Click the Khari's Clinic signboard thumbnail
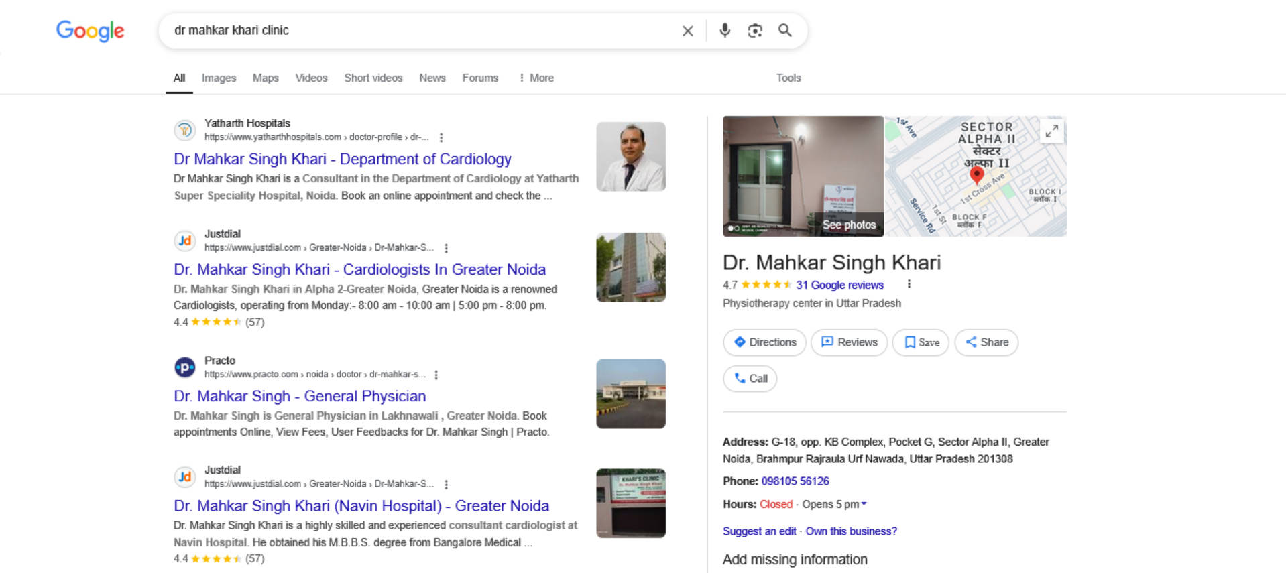Image resolution: width=1286 pixels, height=573 pixels. pos(631,503)
